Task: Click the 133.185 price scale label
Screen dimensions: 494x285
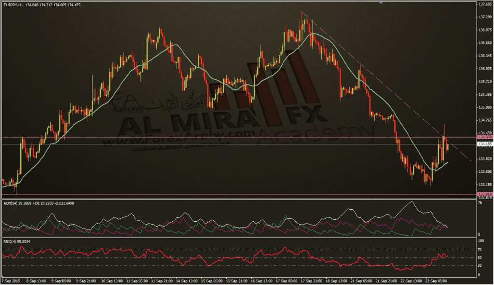Action: click(485, 185)
